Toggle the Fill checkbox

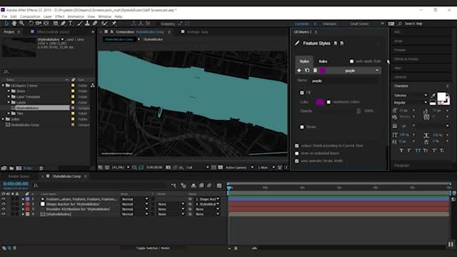tap(302, 93)
